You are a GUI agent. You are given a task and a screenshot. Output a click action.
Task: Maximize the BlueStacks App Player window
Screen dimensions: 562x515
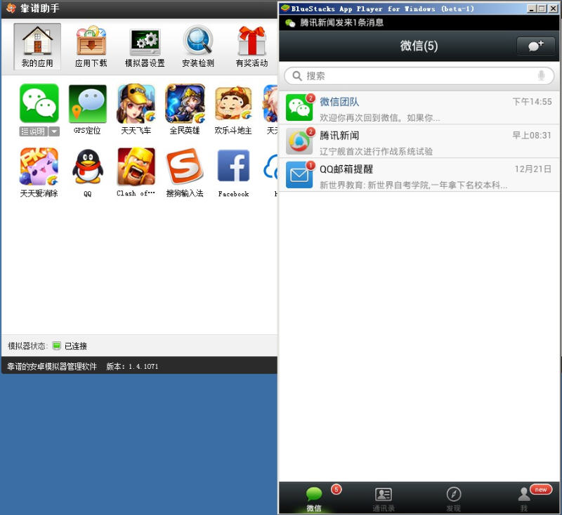[x=542, y=8]
